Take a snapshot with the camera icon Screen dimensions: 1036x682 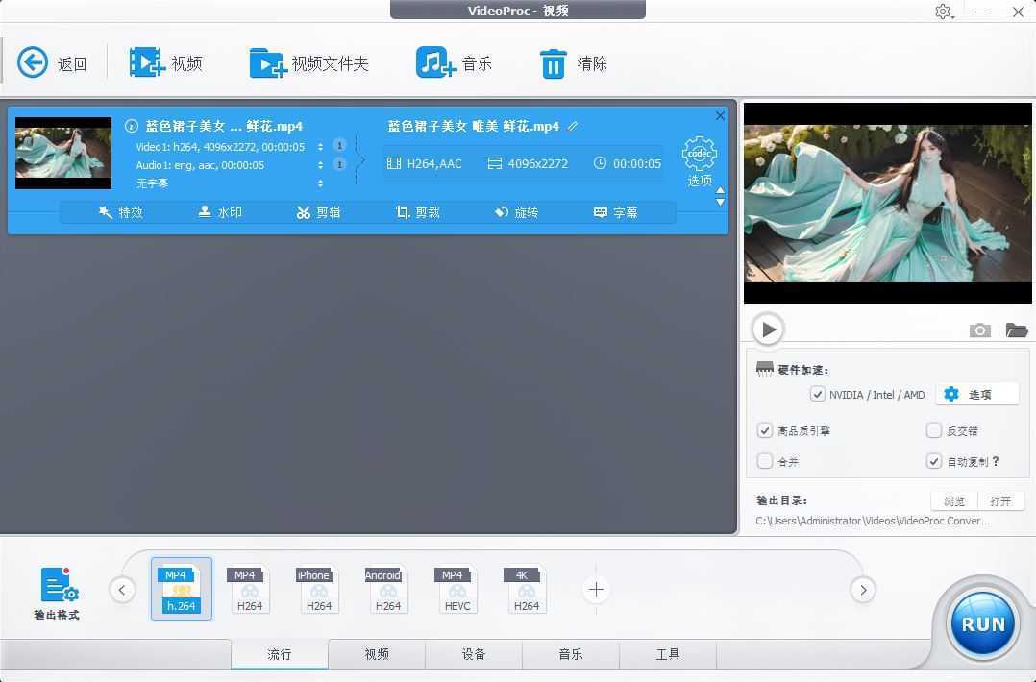pyautogui.click(x=979, y=329)
